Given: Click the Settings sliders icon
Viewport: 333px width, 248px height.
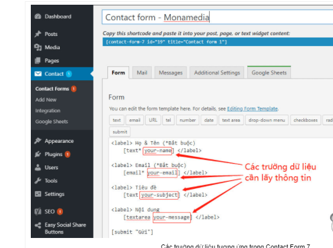Looking at the screenshot, I should click(x=38, y=194).
